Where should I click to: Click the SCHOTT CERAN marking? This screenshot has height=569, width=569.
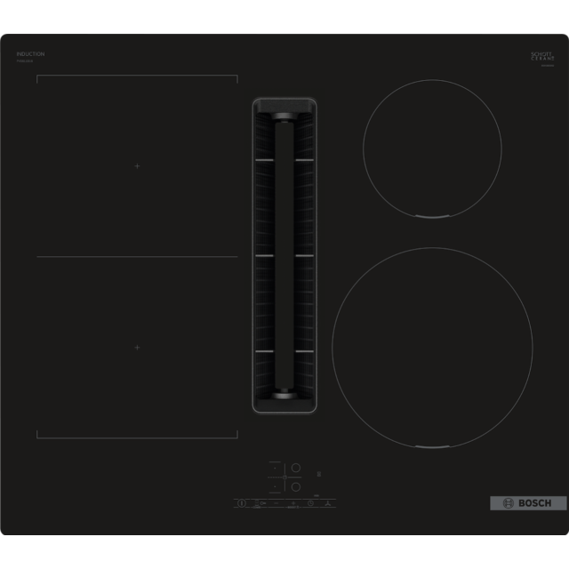(x=542, y=56)
